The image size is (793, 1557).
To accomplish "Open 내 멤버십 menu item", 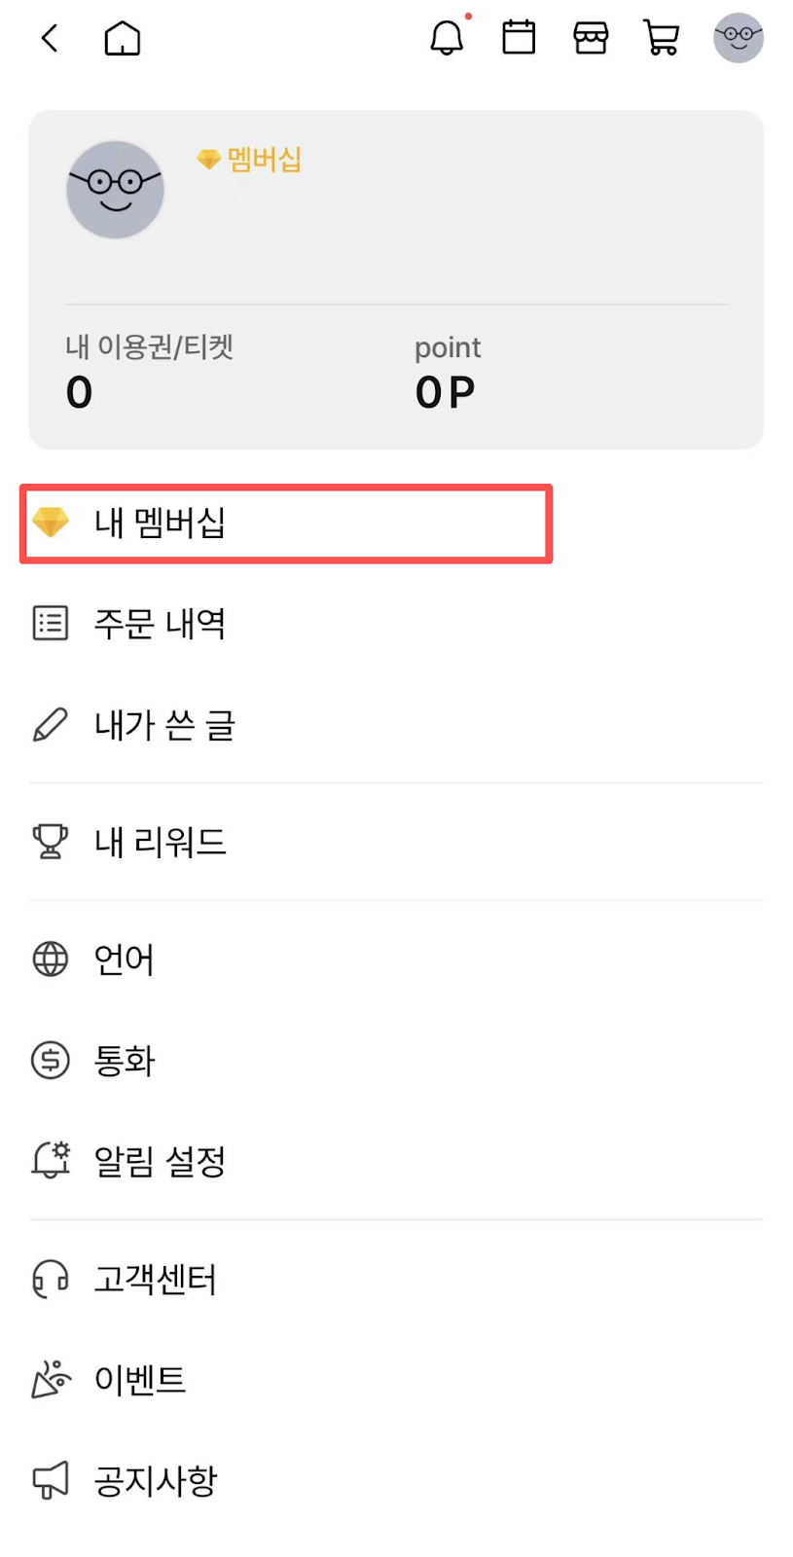I will tap(286, 524).
